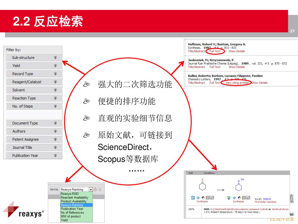Click product's gray magnifier icon

coord(248,198)
